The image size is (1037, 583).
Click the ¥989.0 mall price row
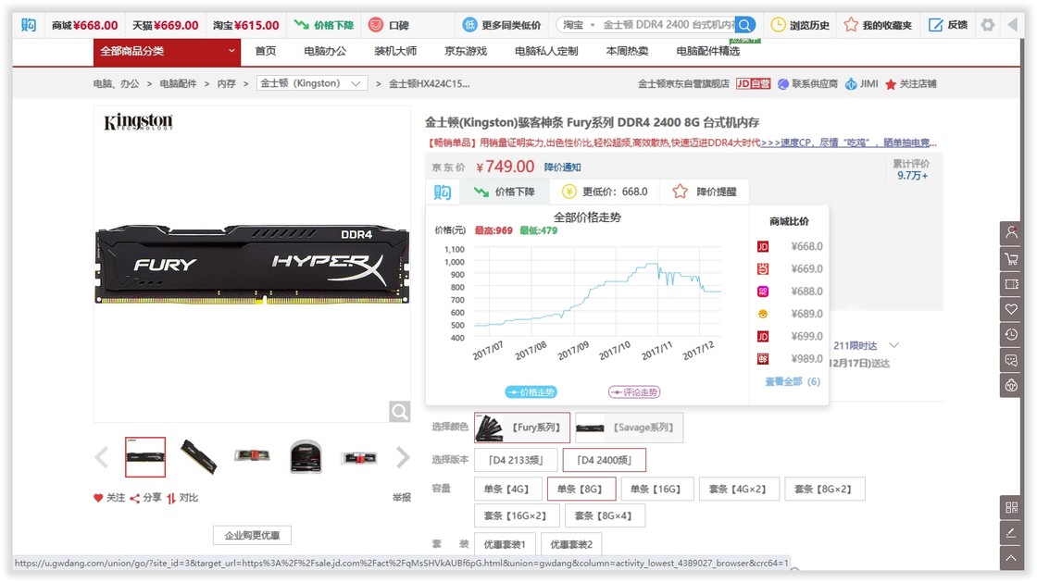[790, 359]
